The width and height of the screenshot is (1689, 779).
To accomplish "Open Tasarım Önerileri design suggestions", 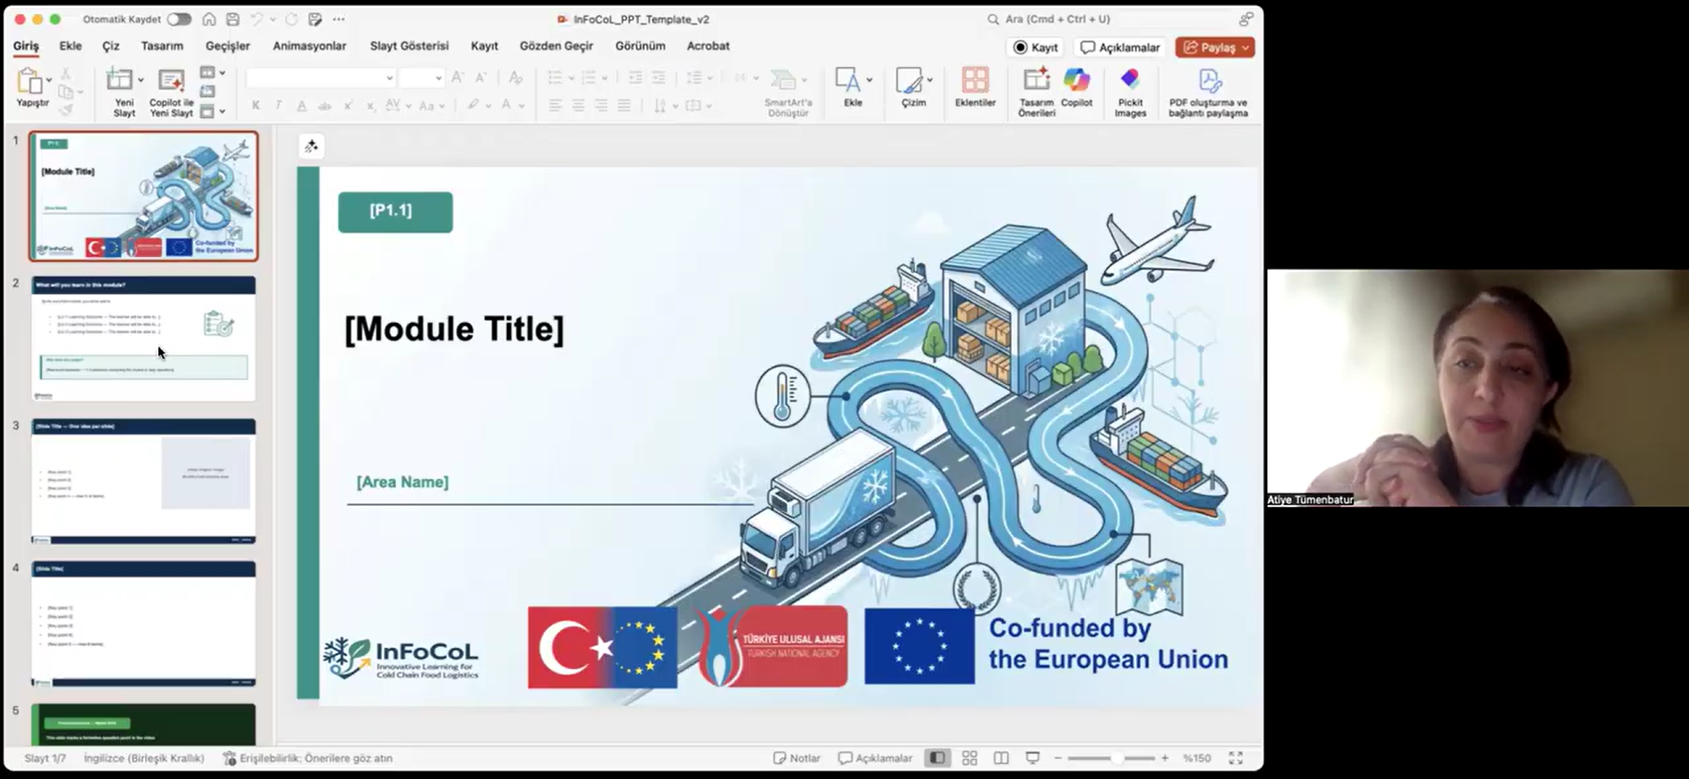I will [x=1036, y=92].
